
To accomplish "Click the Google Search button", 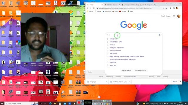I will (126, 70).
